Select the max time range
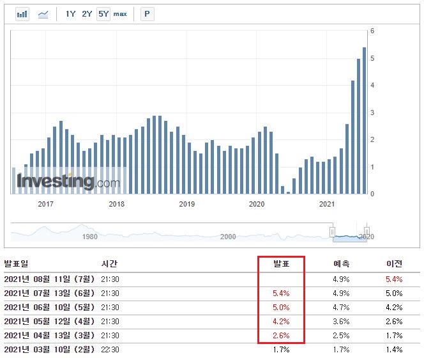This screenshot has width=424, height=360. point(120,14)
